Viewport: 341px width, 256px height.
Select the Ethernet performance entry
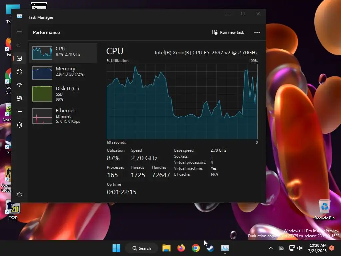[63, 116]
